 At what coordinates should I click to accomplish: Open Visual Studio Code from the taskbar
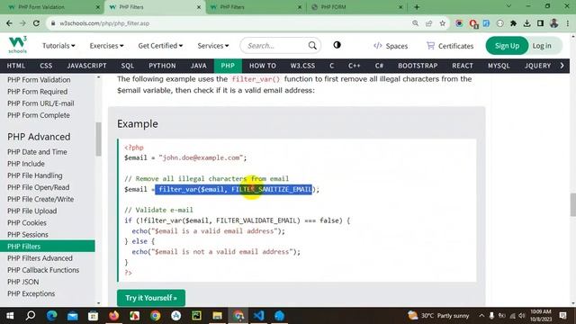[x=258, y=316]
